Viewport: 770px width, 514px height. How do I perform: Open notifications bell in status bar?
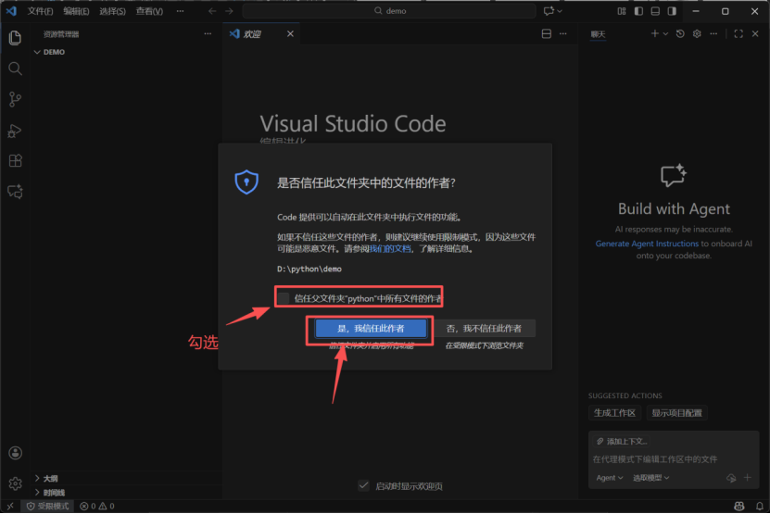click(x=760, y=507)
